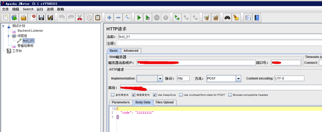The width and height of the screenshot is (322, 132).
Task: Toggle Use multipart/form-data for POST checkbox
Action: pyautogui.click(x=181, y=95)
